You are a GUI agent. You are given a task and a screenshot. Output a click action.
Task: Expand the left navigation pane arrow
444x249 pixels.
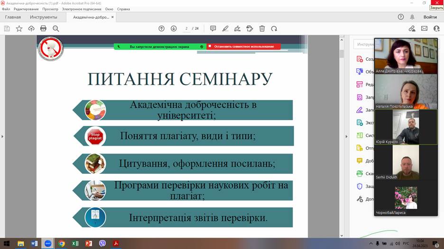point(2,136)
